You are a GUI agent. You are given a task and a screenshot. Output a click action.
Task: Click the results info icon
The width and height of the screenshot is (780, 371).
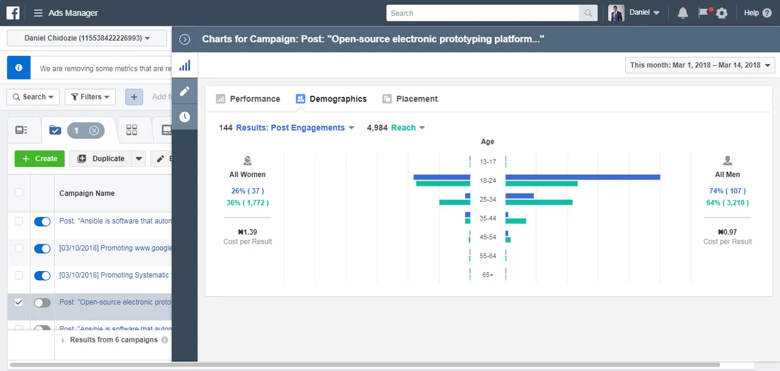[x=165, y=340]
